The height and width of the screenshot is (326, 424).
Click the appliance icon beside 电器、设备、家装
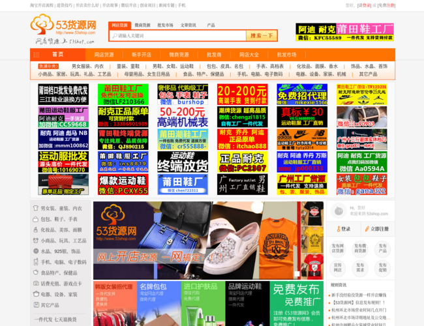click(35, 294)
